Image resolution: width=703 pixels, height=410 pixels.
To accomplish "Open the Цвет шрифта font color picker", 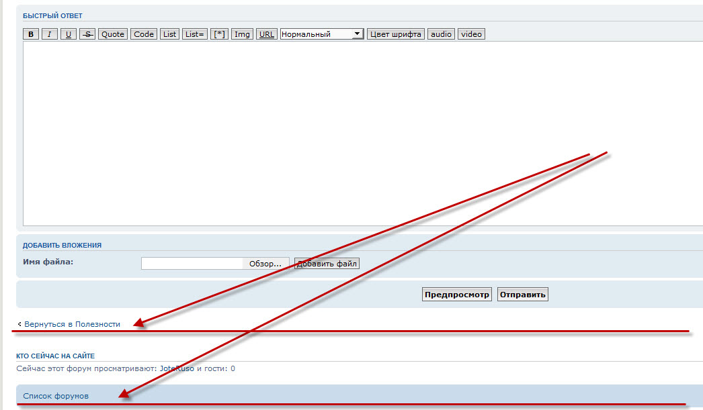I will point(396,34).
